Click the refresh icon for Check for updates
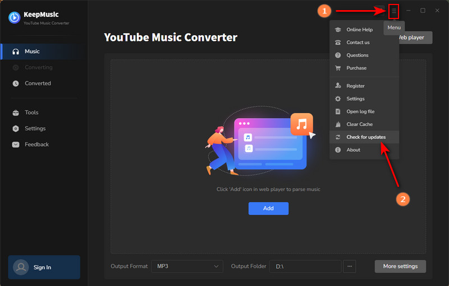 338,137
